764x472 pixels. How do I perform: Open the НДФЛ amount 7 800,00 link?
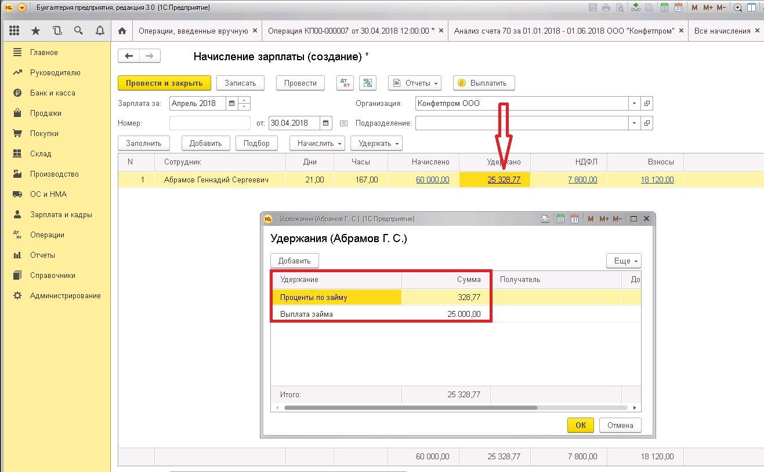tap(582, 180)
